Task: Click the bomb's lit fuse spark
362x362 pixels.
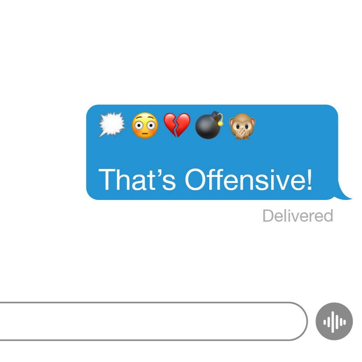Action: [x=220, y=123]
